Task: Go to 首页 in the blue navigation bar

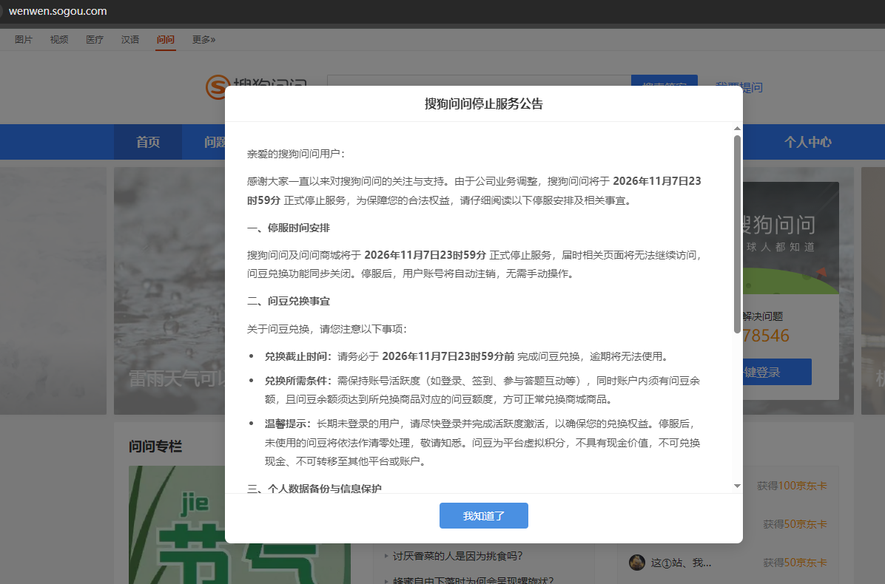Action: [148, 142]
